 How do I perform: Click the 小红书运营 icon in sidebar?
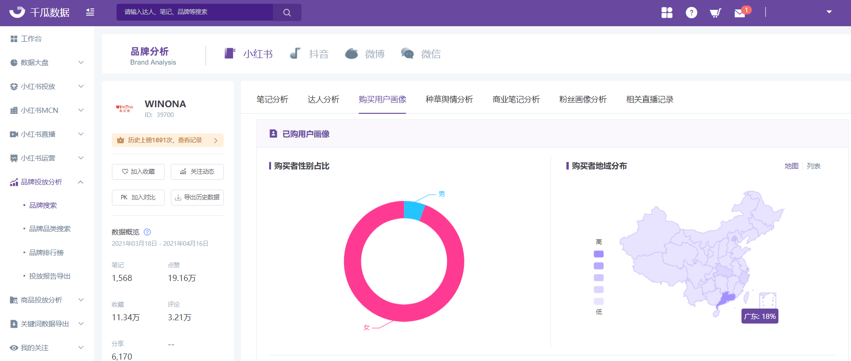(x=14, y=158)
